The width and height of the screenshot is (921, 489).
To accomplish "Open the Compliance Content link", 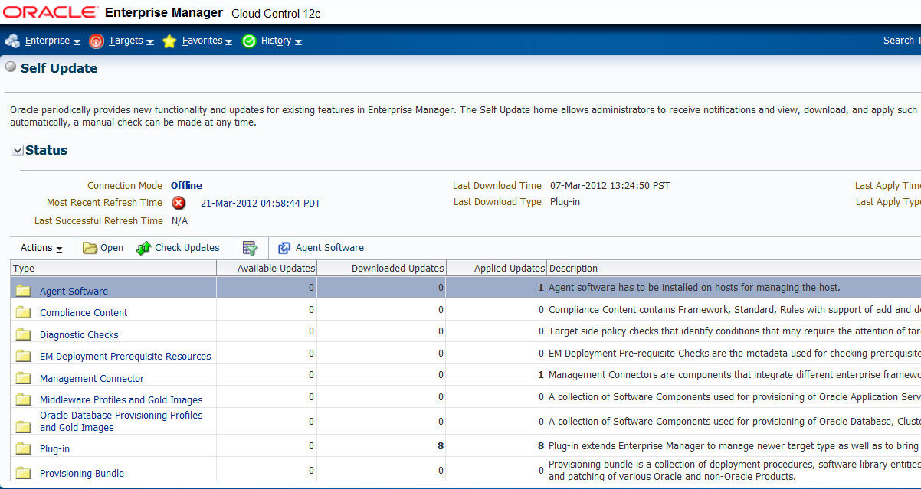I will coord(84,313).
